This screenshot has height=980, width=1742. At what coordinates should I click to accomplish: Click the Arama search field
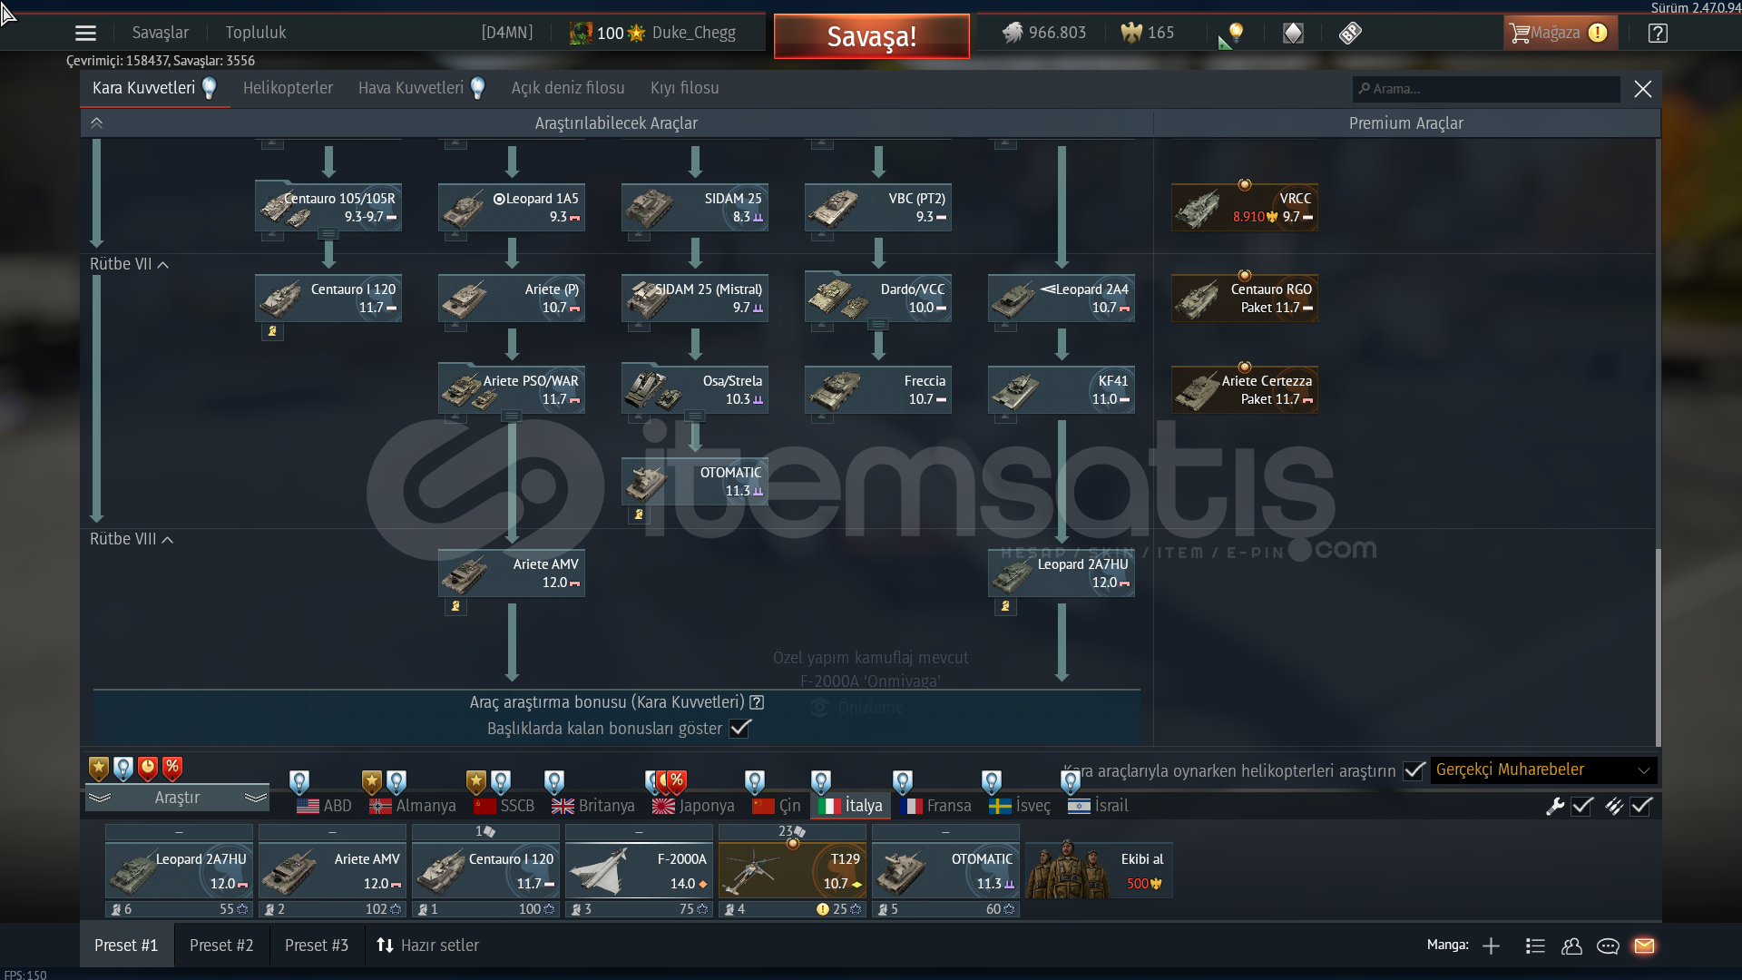1486,89
